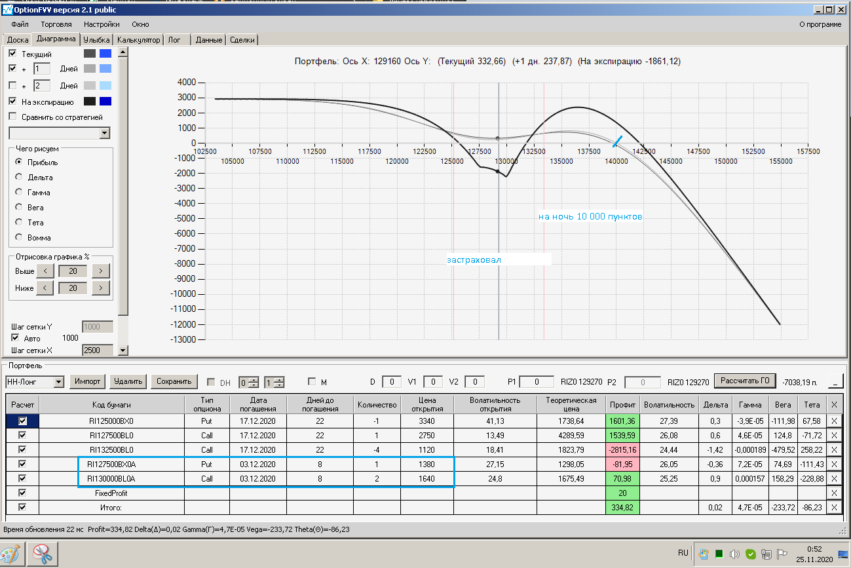Screen dimensions: 851x568
Task: Toggle the +1 Дней curve checkbox
Action: pyautogui.click(x=12, y=68)
